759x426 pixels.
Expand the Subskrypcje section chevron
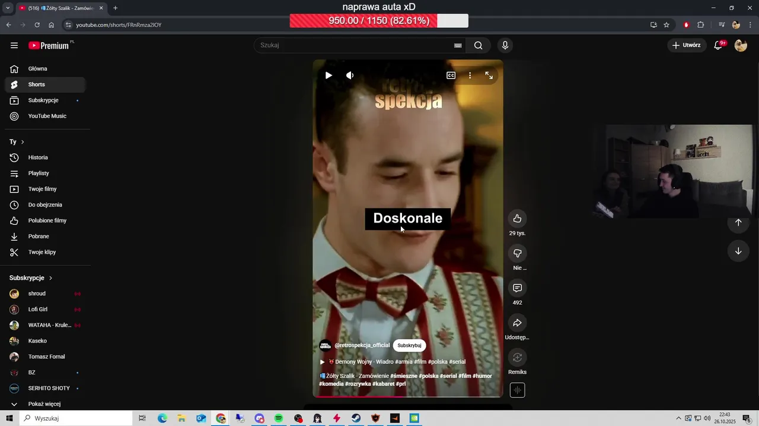tap(50, 278)
